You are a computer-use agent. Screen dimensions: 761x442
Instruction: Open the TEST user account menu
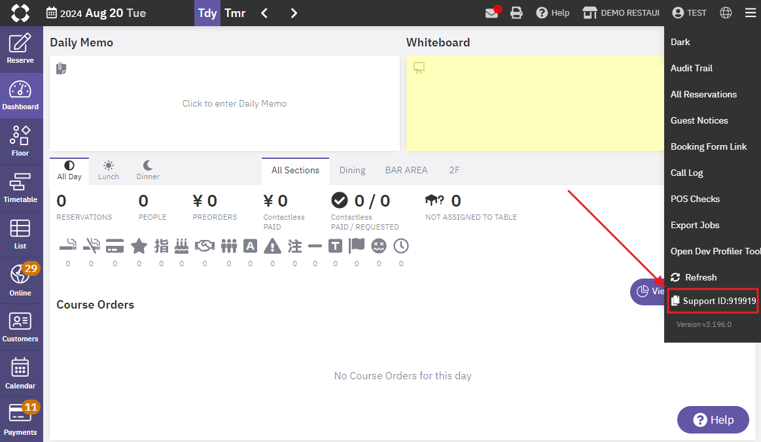[x=689, y=13]
